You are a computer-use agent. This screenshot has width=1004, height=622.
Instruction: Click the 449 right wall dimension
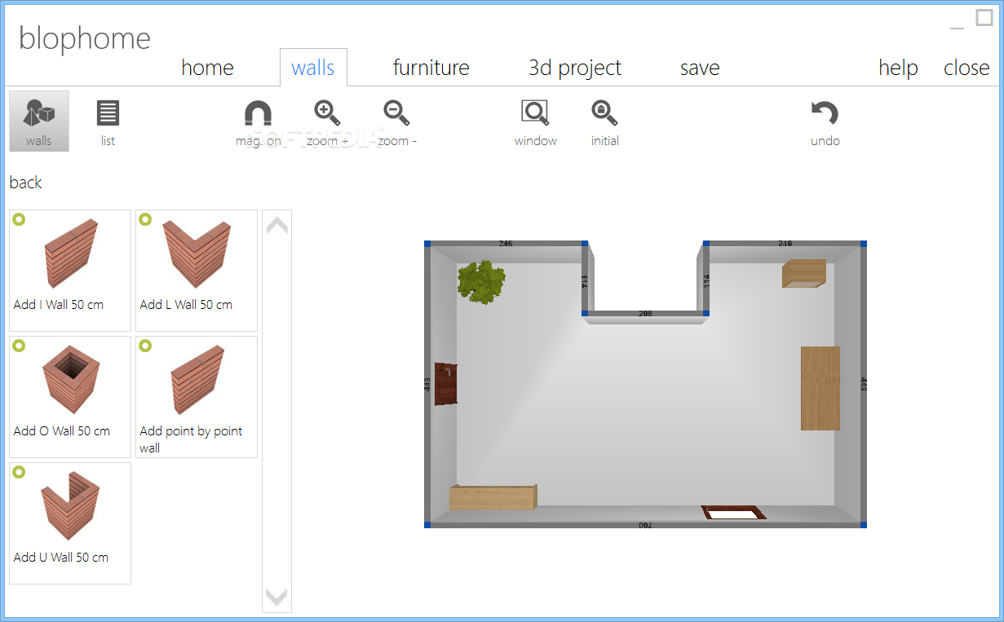(863, 384)
